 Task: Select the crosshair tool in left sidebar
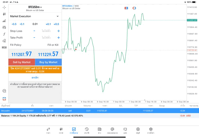[4, 7]
